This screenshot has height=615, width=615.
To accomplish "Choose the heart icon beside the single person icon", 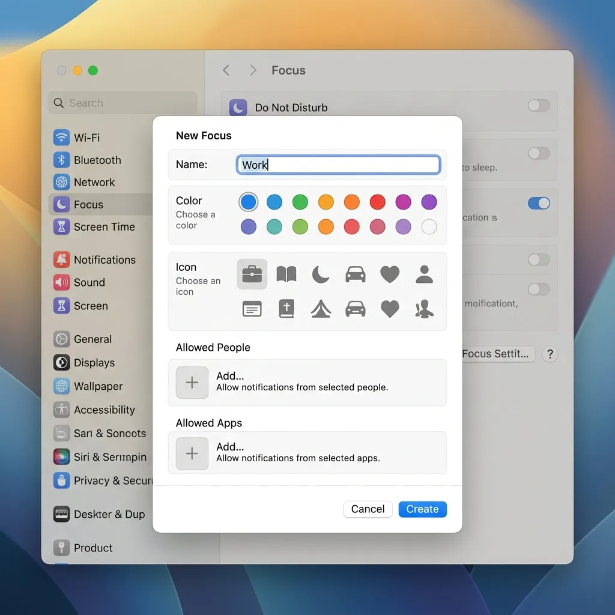I will pos(390,274).
